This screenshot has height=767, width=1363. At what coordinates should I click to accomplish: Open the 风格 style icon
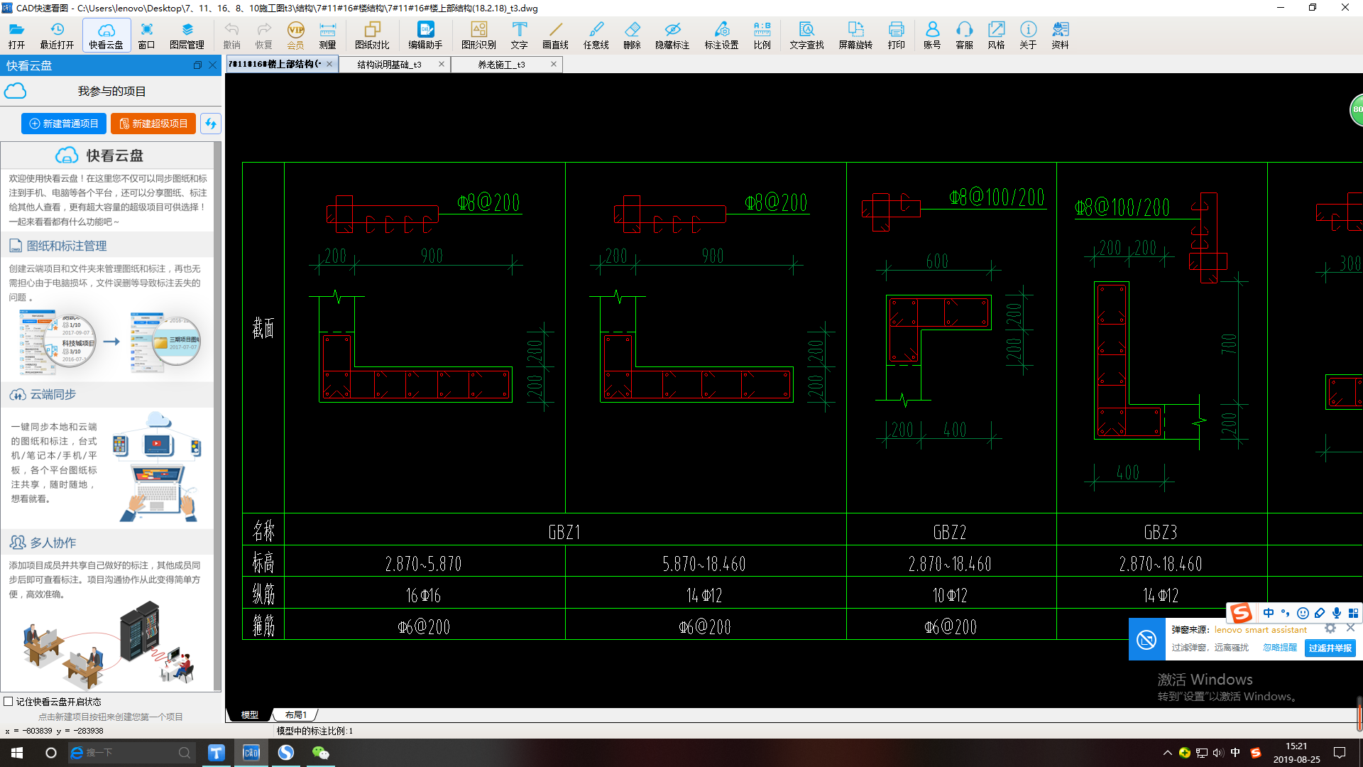[x=996, y=35]
